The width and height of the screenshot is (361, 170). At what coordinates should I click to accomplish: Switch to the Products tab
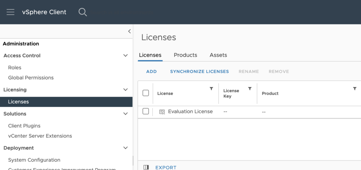point(185,55)
